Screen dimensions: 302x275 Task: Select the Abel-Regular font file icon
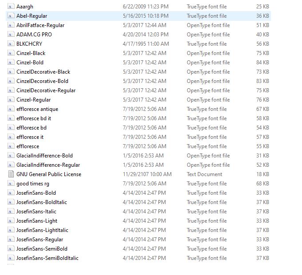click(x=11, y=16)
